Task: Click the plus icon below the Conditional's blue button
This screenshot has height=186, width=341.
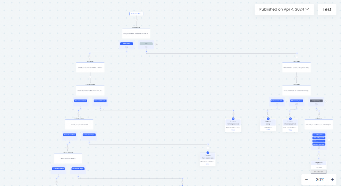Action: click(x=126, y=47)
